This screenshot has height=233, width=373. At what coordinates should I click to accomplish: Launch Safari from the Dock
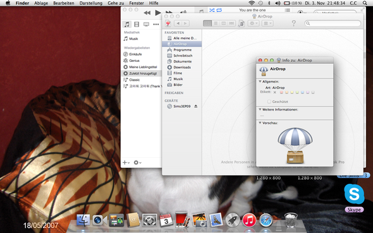coord(266,220)
